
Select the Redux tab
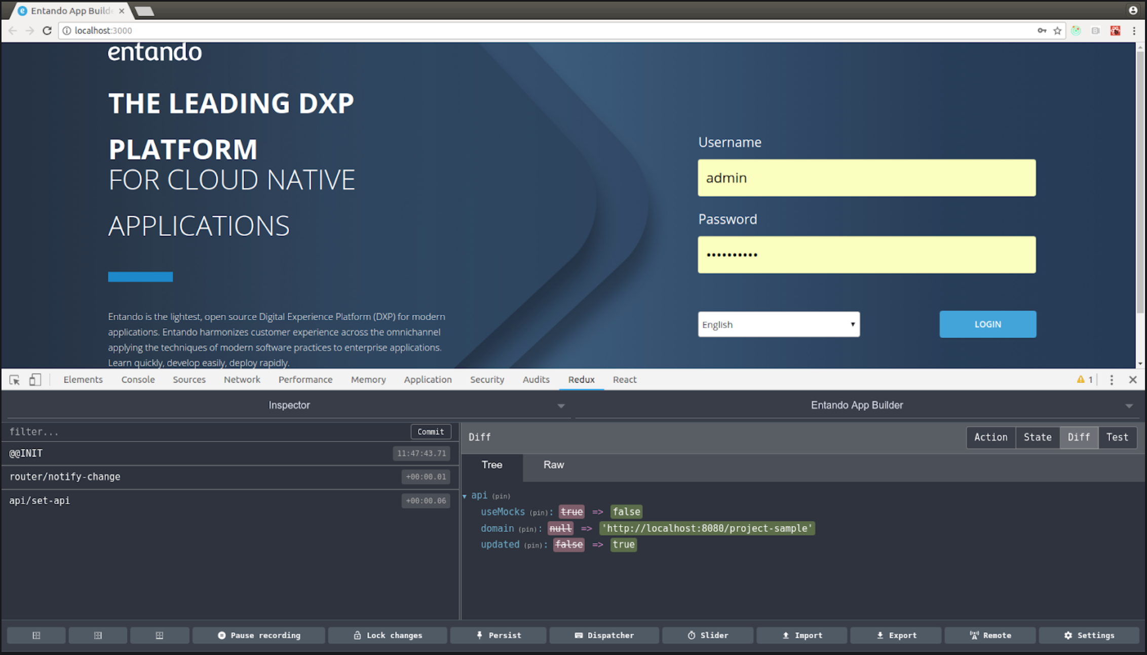(x=581, y=380)
